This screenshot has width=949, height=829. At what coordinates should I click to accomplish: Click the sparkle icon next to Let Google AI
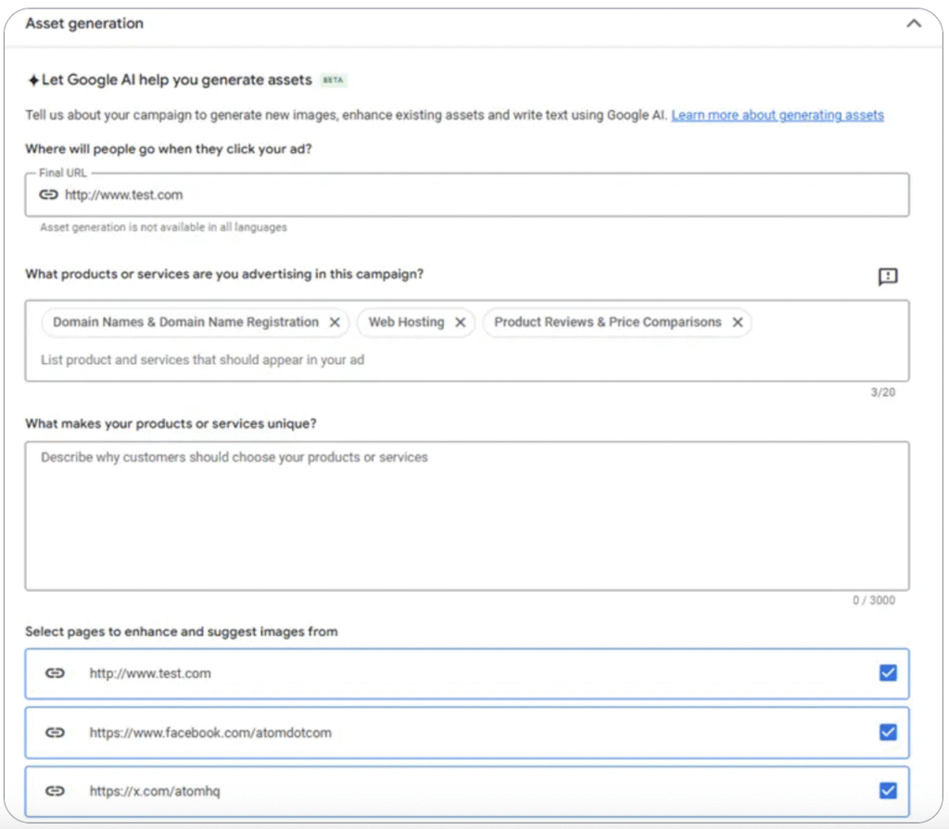point(33,80)
